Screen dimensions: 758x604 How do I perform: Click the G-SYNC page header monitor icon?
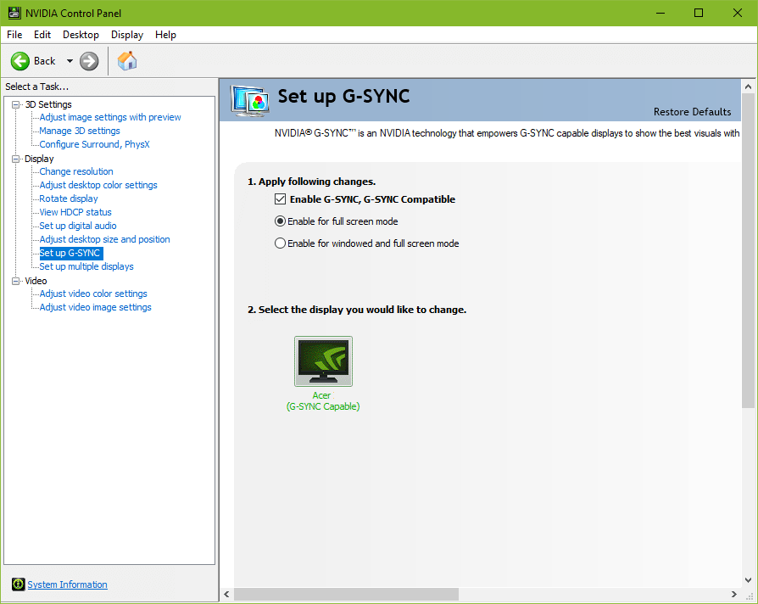pyautogui.click(x=250, y=101)
